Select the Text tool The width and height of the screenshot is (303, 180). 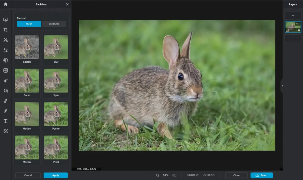click(6, 121)
